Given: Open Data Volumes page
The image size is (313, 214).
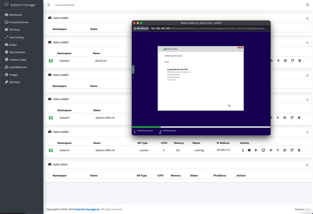Looking at the screenshot, I should (15, 52).
